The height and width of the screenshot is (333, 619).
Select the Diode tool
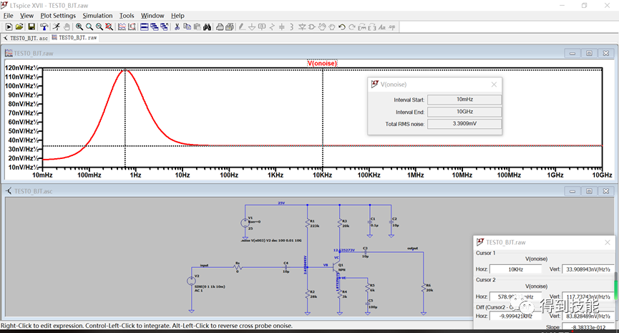click(x=302, y=27)
